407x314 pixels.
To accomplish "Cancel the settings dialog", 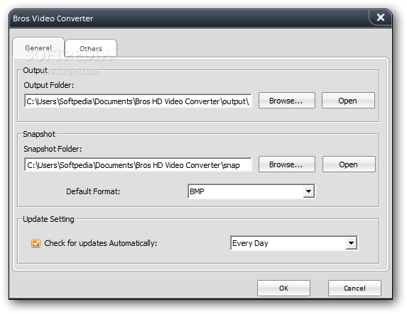I will coord(354,288).
